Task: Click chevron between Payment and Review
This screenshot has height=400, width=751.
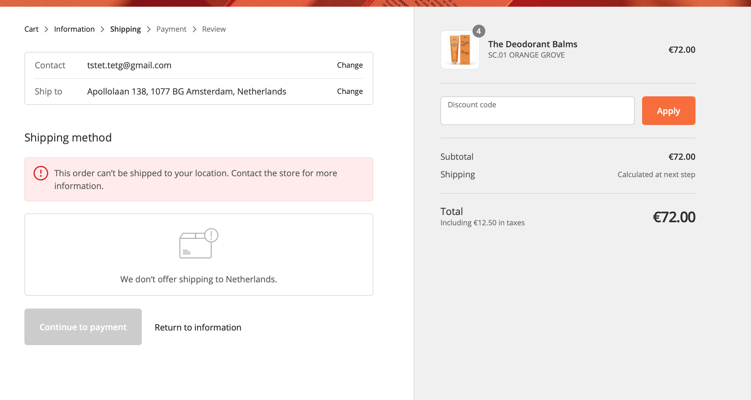Action: 195,29
